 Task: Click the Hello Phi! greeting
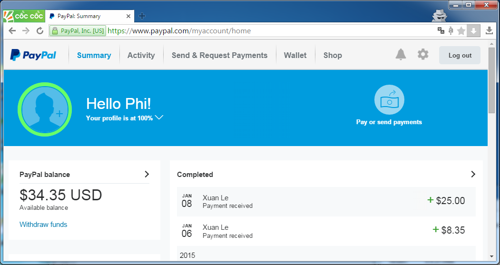pyautogui.click(x=118, y=104)
